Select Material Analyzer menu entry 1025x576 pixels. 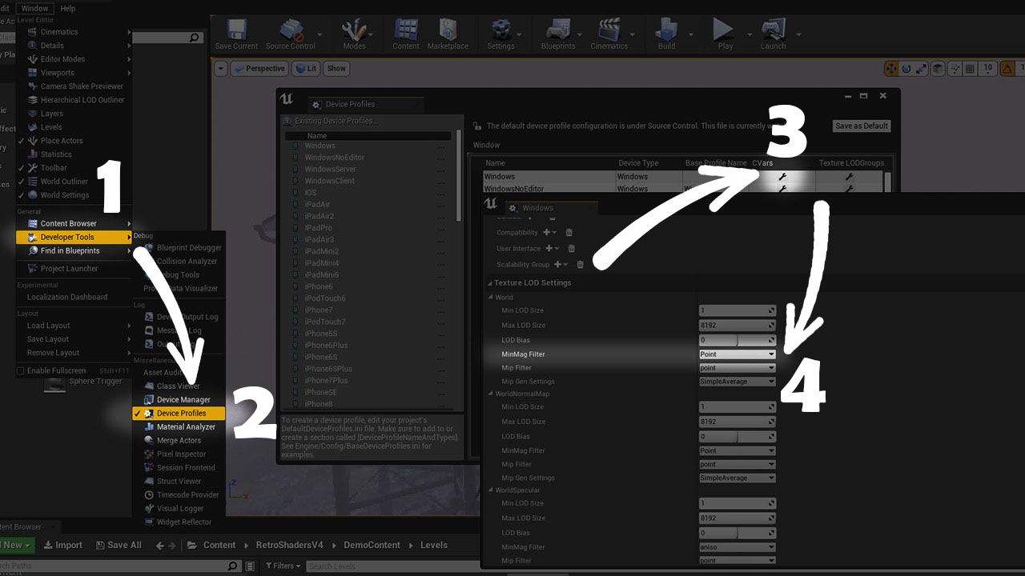(179, 427)
